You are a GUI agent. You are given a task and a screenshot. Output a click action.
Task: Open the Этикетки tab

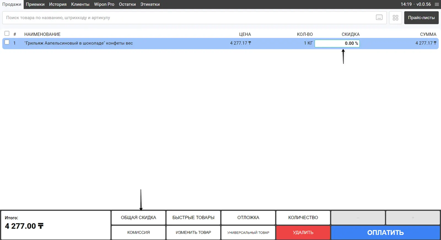click(x=150, y=4)
